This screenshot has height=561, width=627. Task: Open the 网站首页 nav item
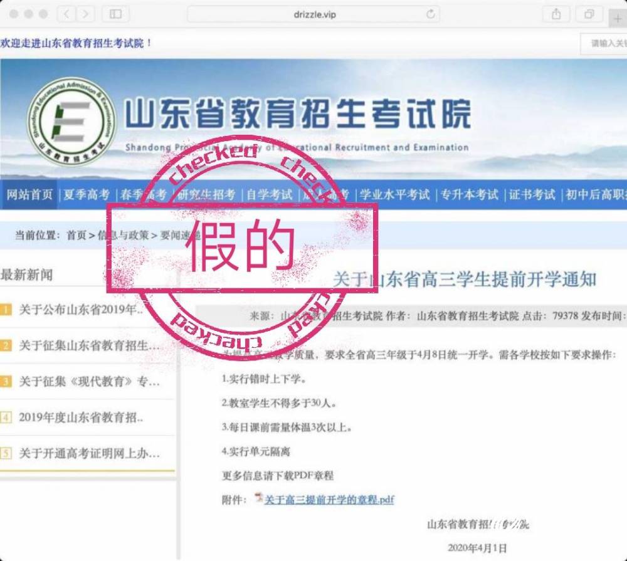pyautogui.click(x=29, y=195)
